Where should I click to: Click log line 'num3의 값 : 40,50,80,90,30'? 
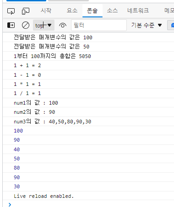click(53, 122)
